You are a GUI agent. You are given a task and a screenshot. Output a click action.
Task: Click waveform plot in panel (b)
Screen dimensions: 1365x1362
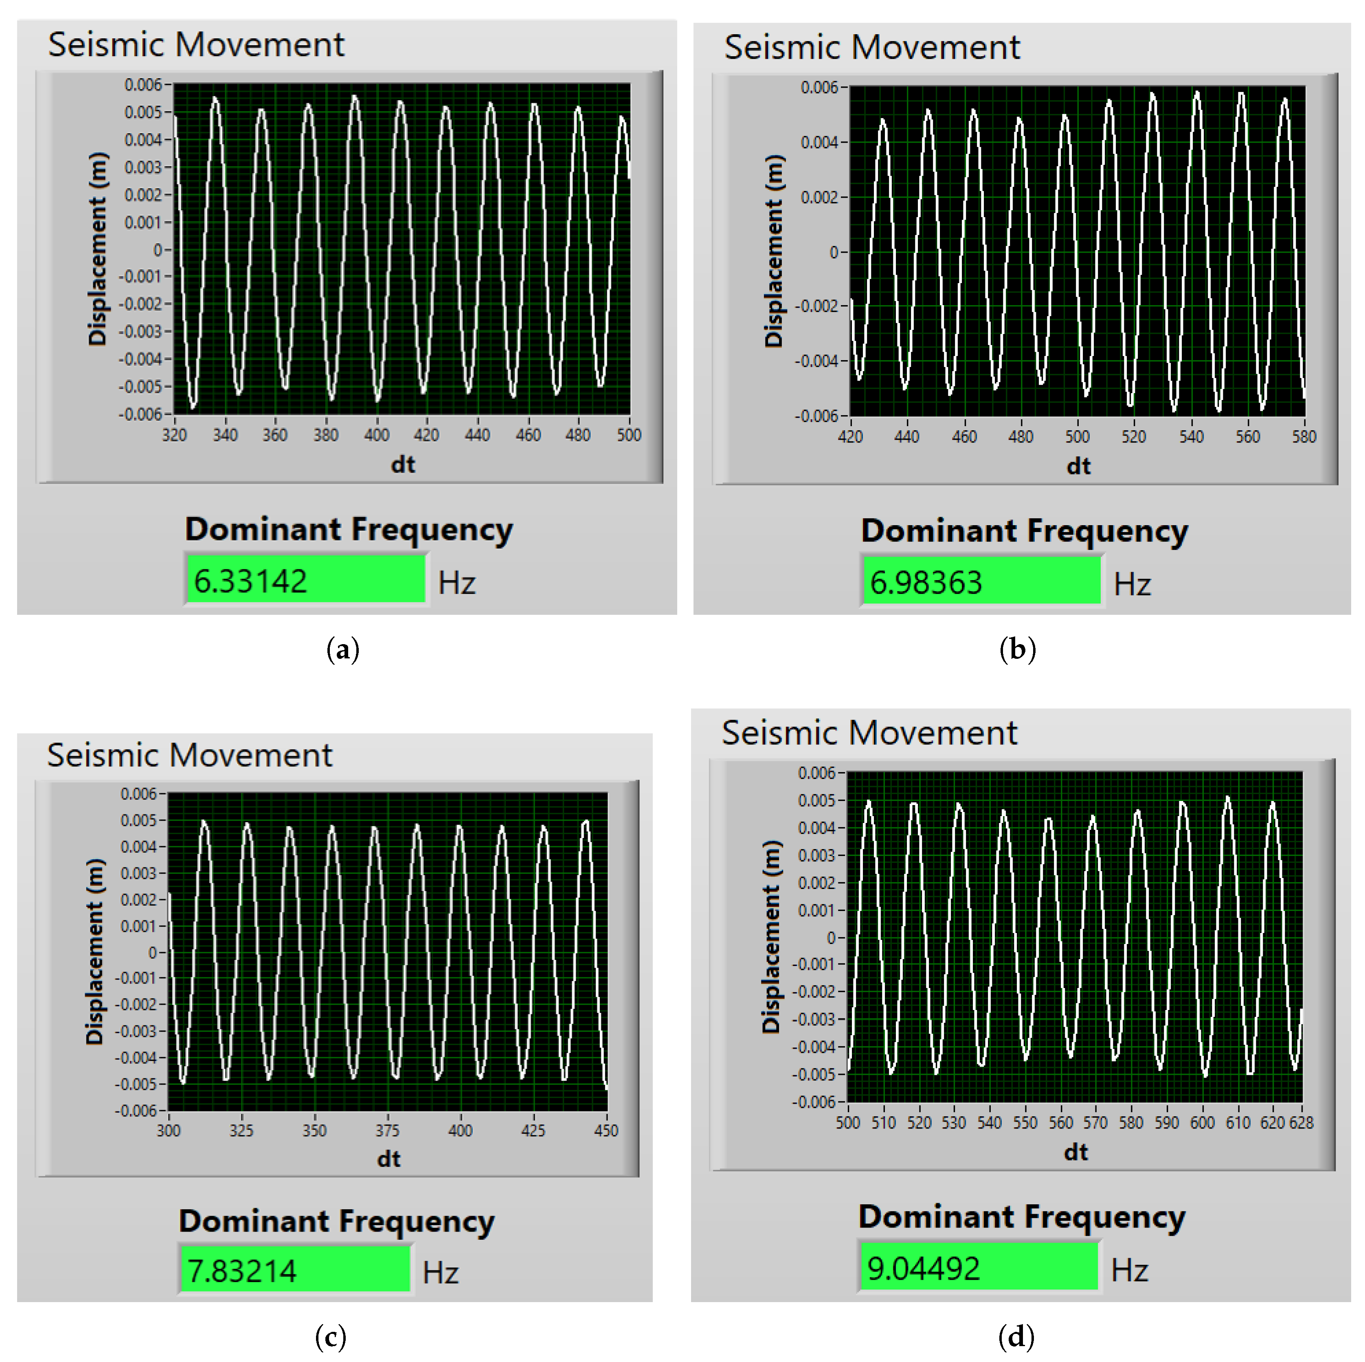pyautogui.click(x=1077, y=251)
